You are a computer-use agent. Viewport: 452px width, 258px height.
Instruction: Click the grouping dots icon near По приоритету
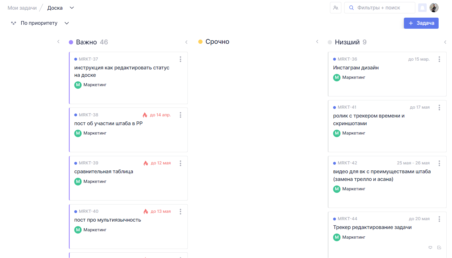(x=13, y=23)
